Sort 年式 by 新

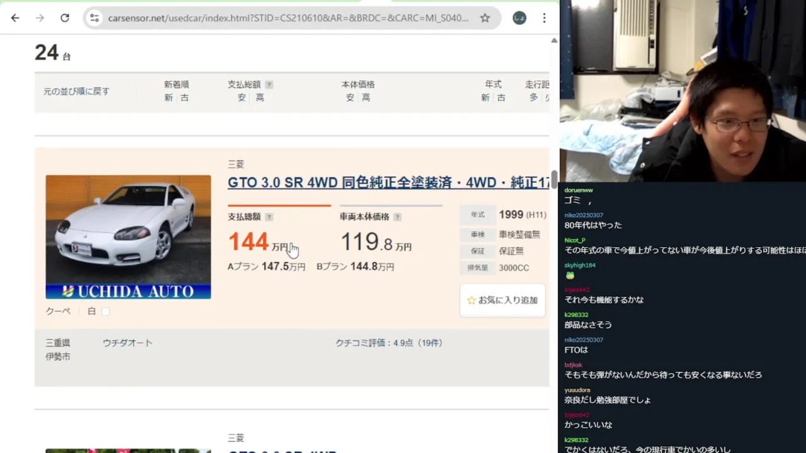click(485, 98)
